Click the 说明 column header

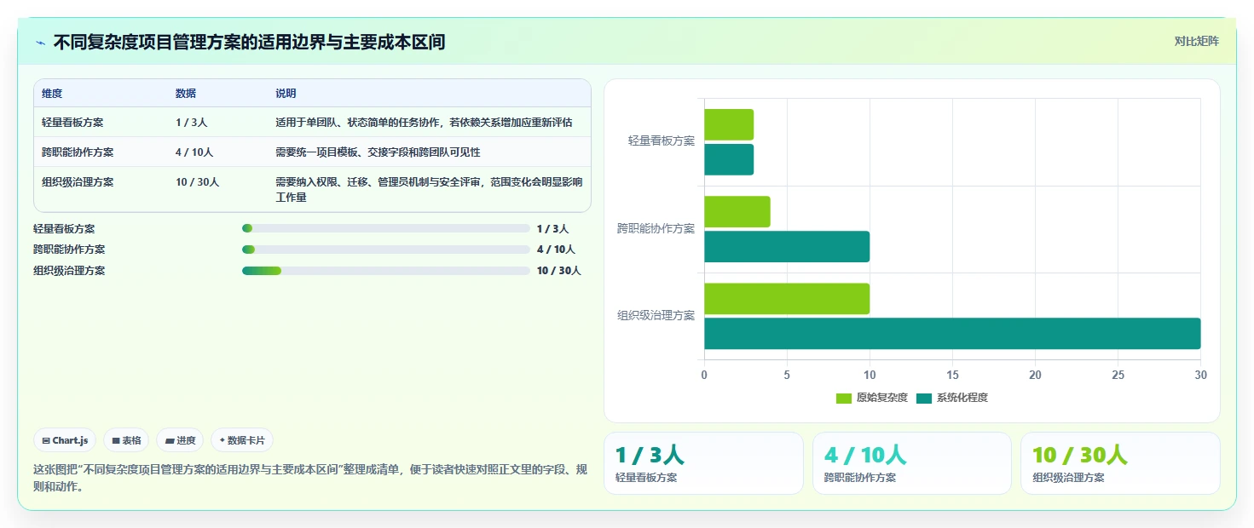click(x=286, y=94)
